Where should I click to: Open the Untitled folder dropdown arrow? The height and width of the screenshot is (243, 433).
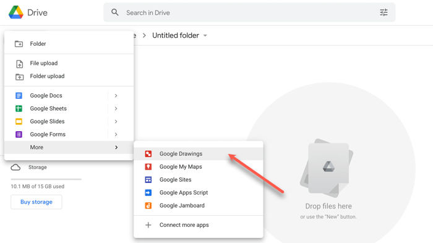[x=205, y=36]
